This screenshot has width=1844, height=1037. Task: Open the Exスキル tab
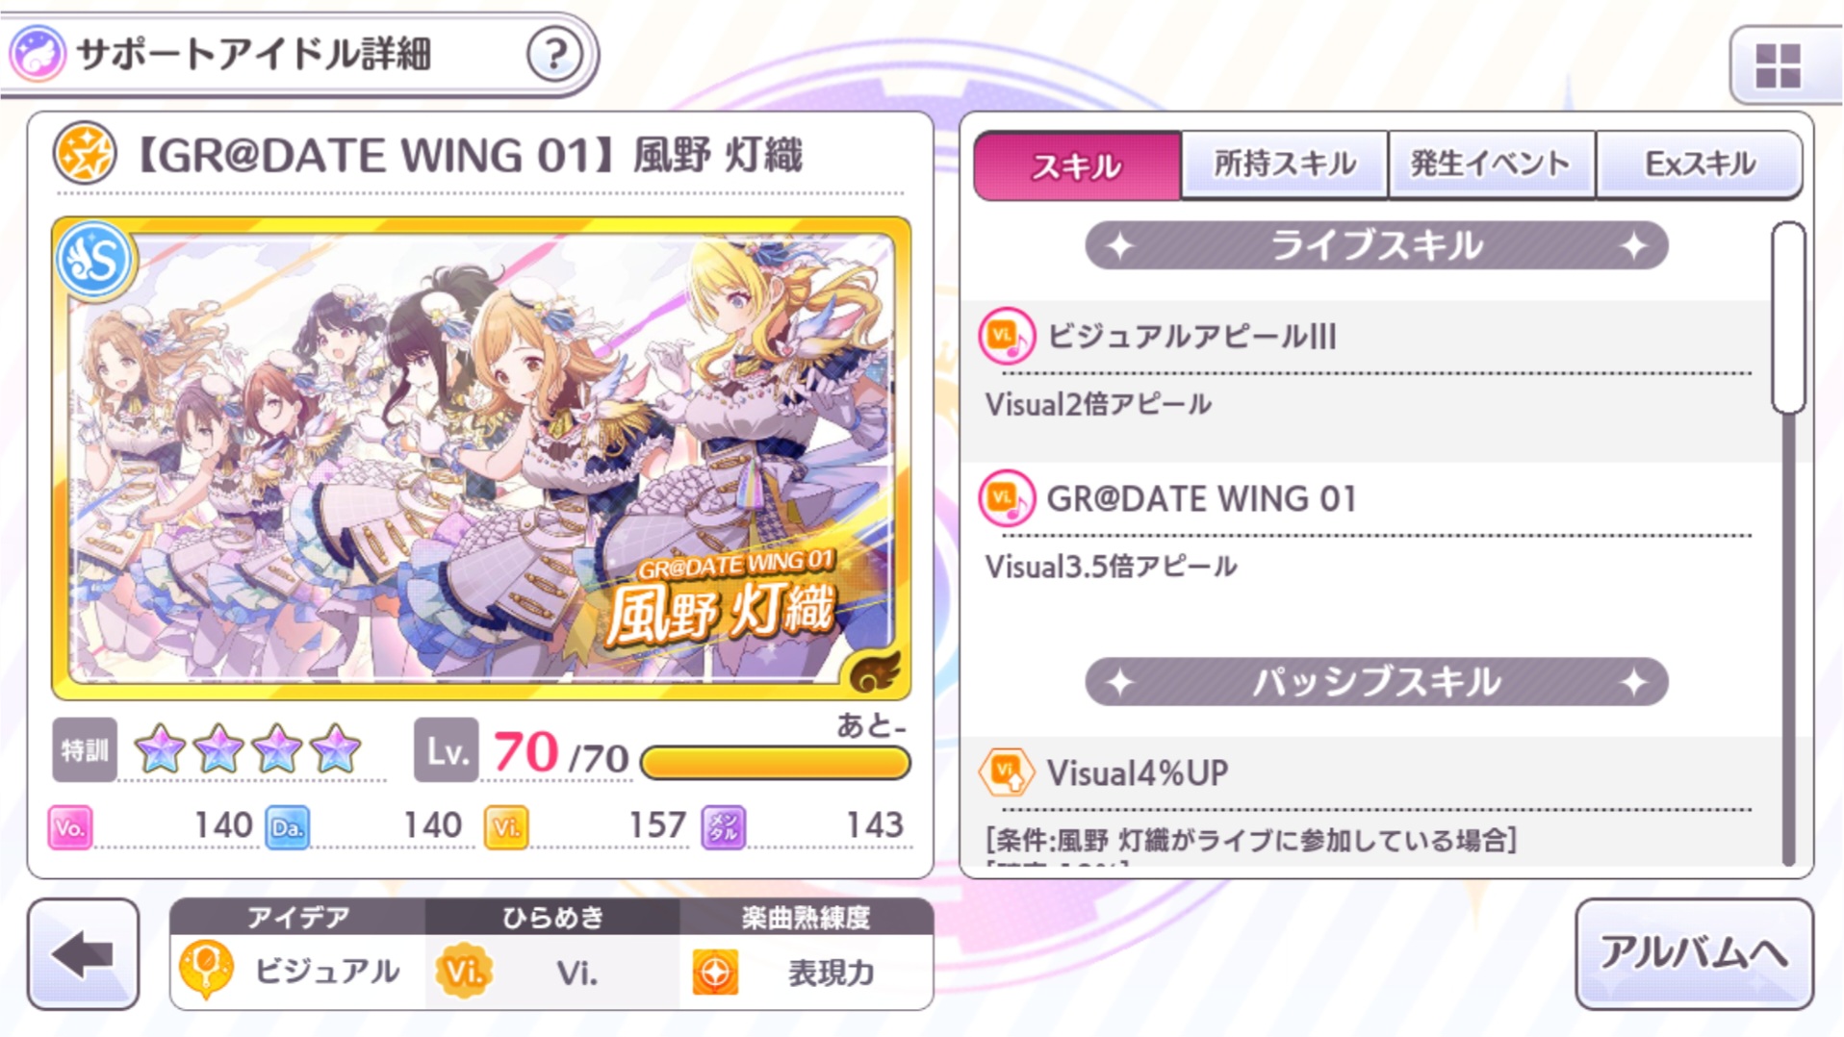[x=1699, y=164]
